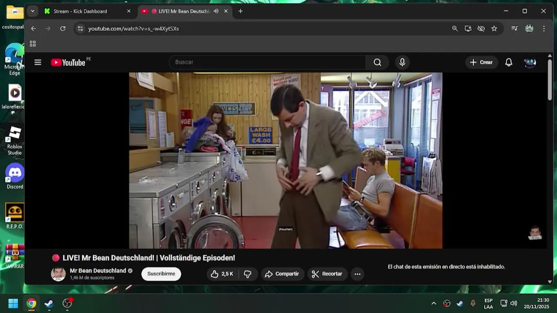
Task: Open Chrome zoom magnifier icon
Action: point(455,29)
